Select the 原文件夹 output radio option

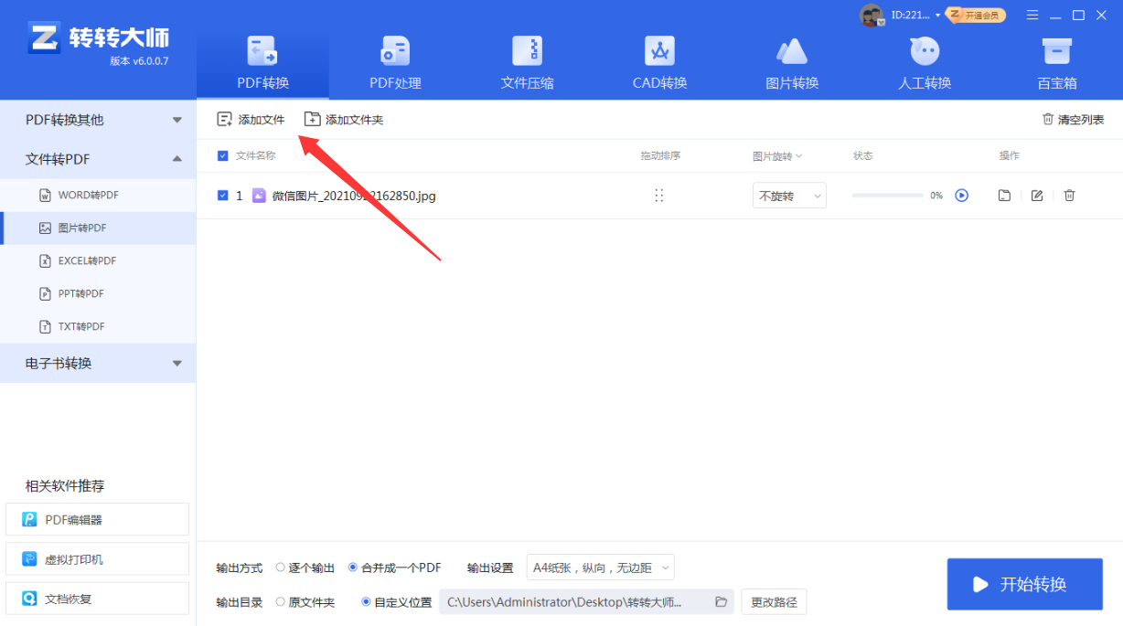point(281,602)
